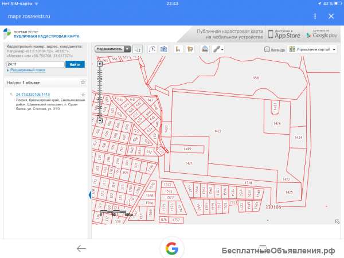Click the print map icon
This screenshot has width=344, height=258.
point(205,49)
